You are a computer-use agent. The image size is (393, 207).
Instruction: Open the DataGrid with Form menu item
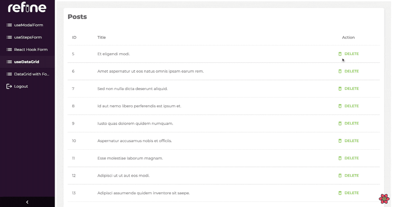tap(31, 74)
